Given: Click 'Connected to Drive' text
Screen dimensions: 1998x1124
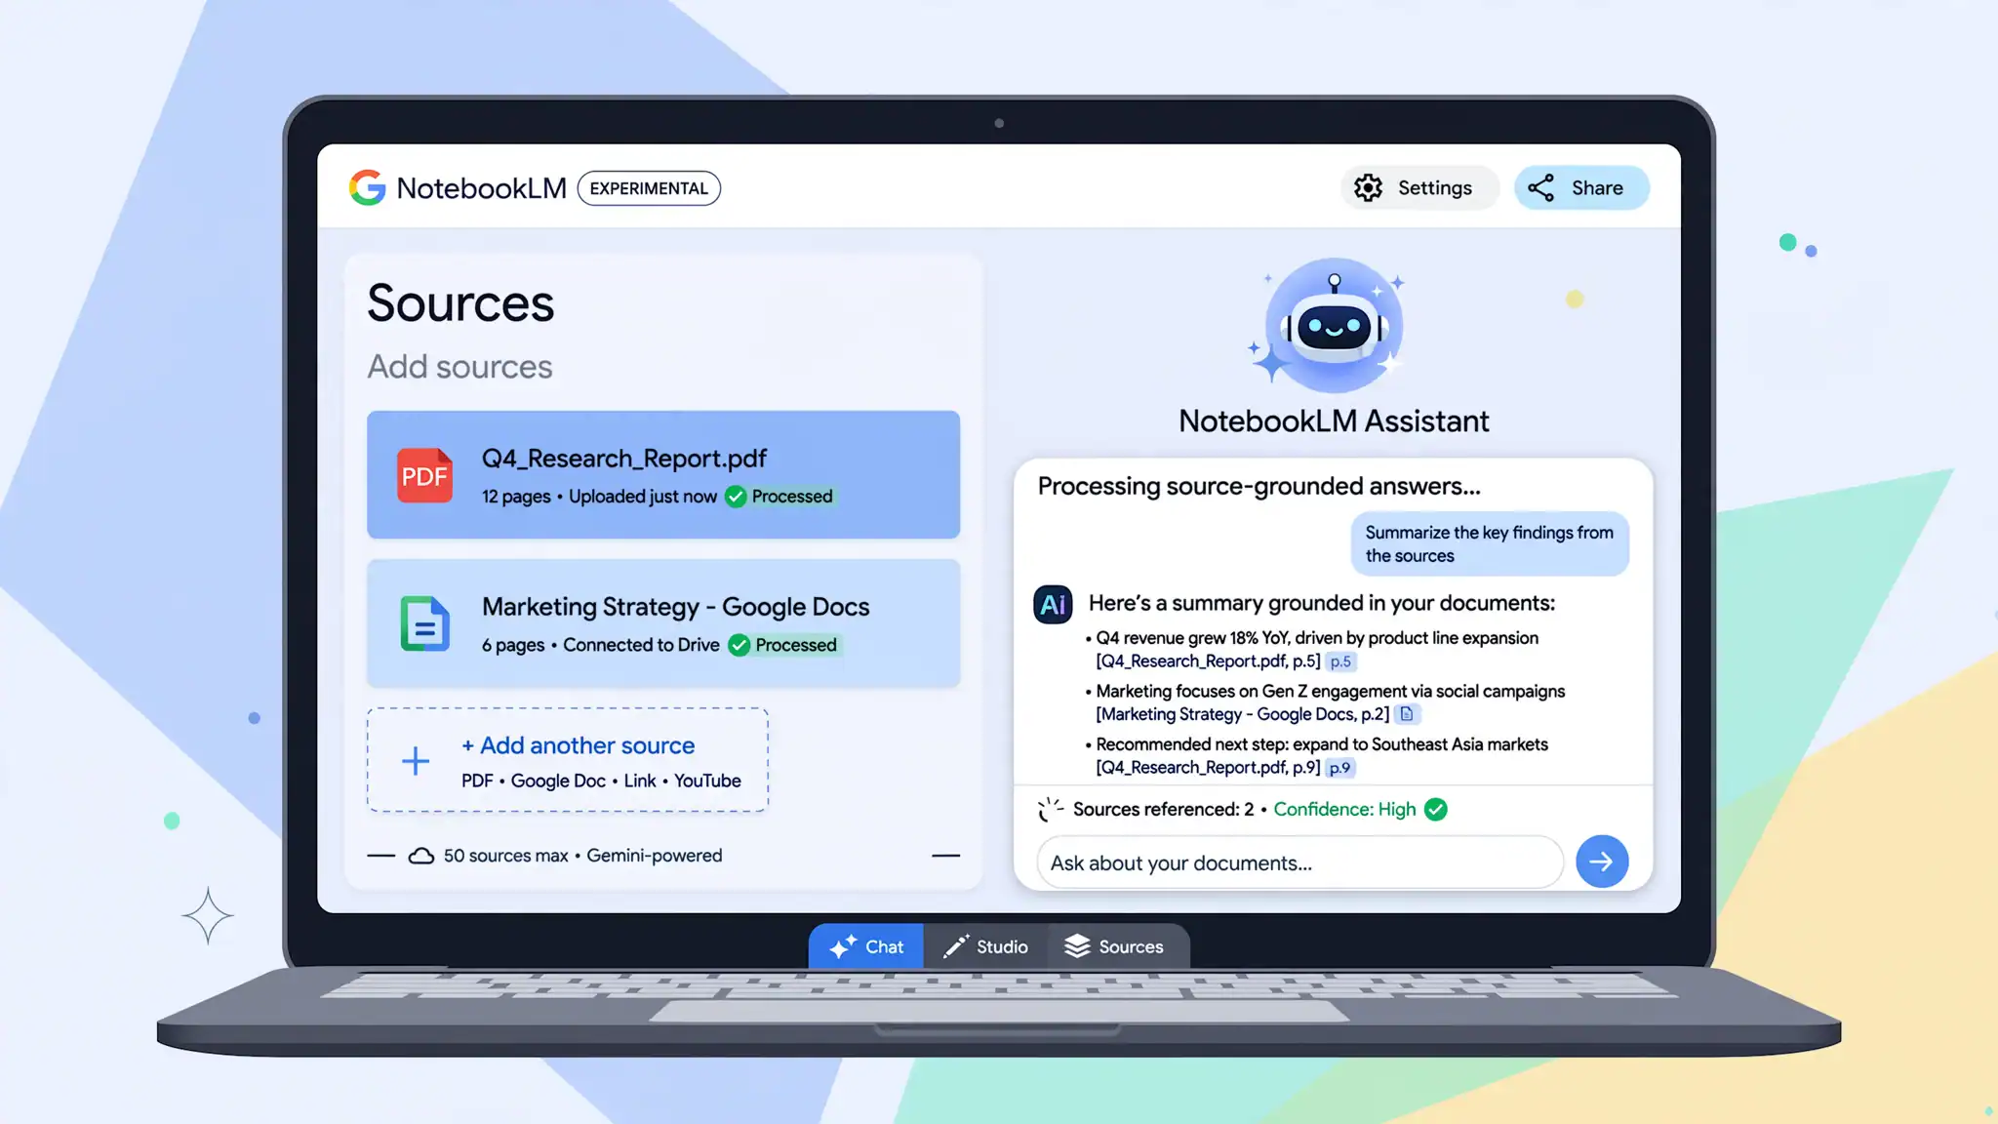Looking at the screenshot, I should click(x=641, y=645).
